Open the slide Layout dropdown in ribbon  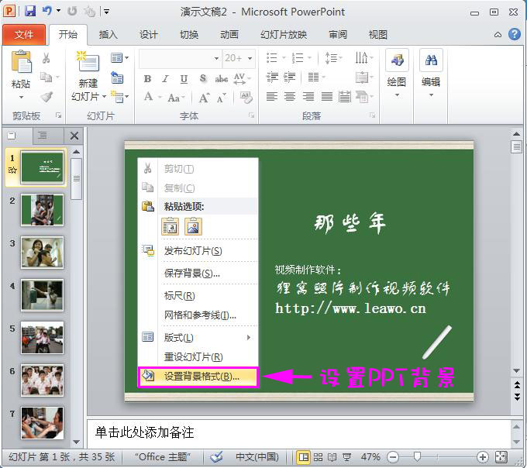(119, 58)
